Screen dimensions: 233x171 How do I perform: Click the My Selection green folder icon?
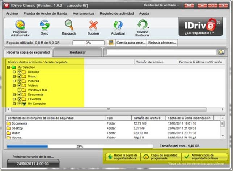(14, 67)
